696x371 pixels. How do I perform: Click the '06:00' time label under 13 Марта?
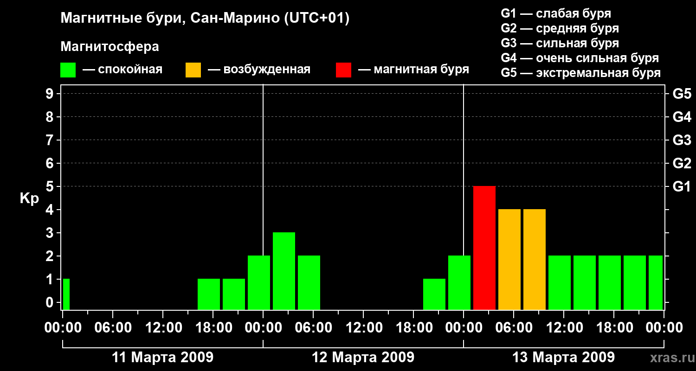point(514,328)
